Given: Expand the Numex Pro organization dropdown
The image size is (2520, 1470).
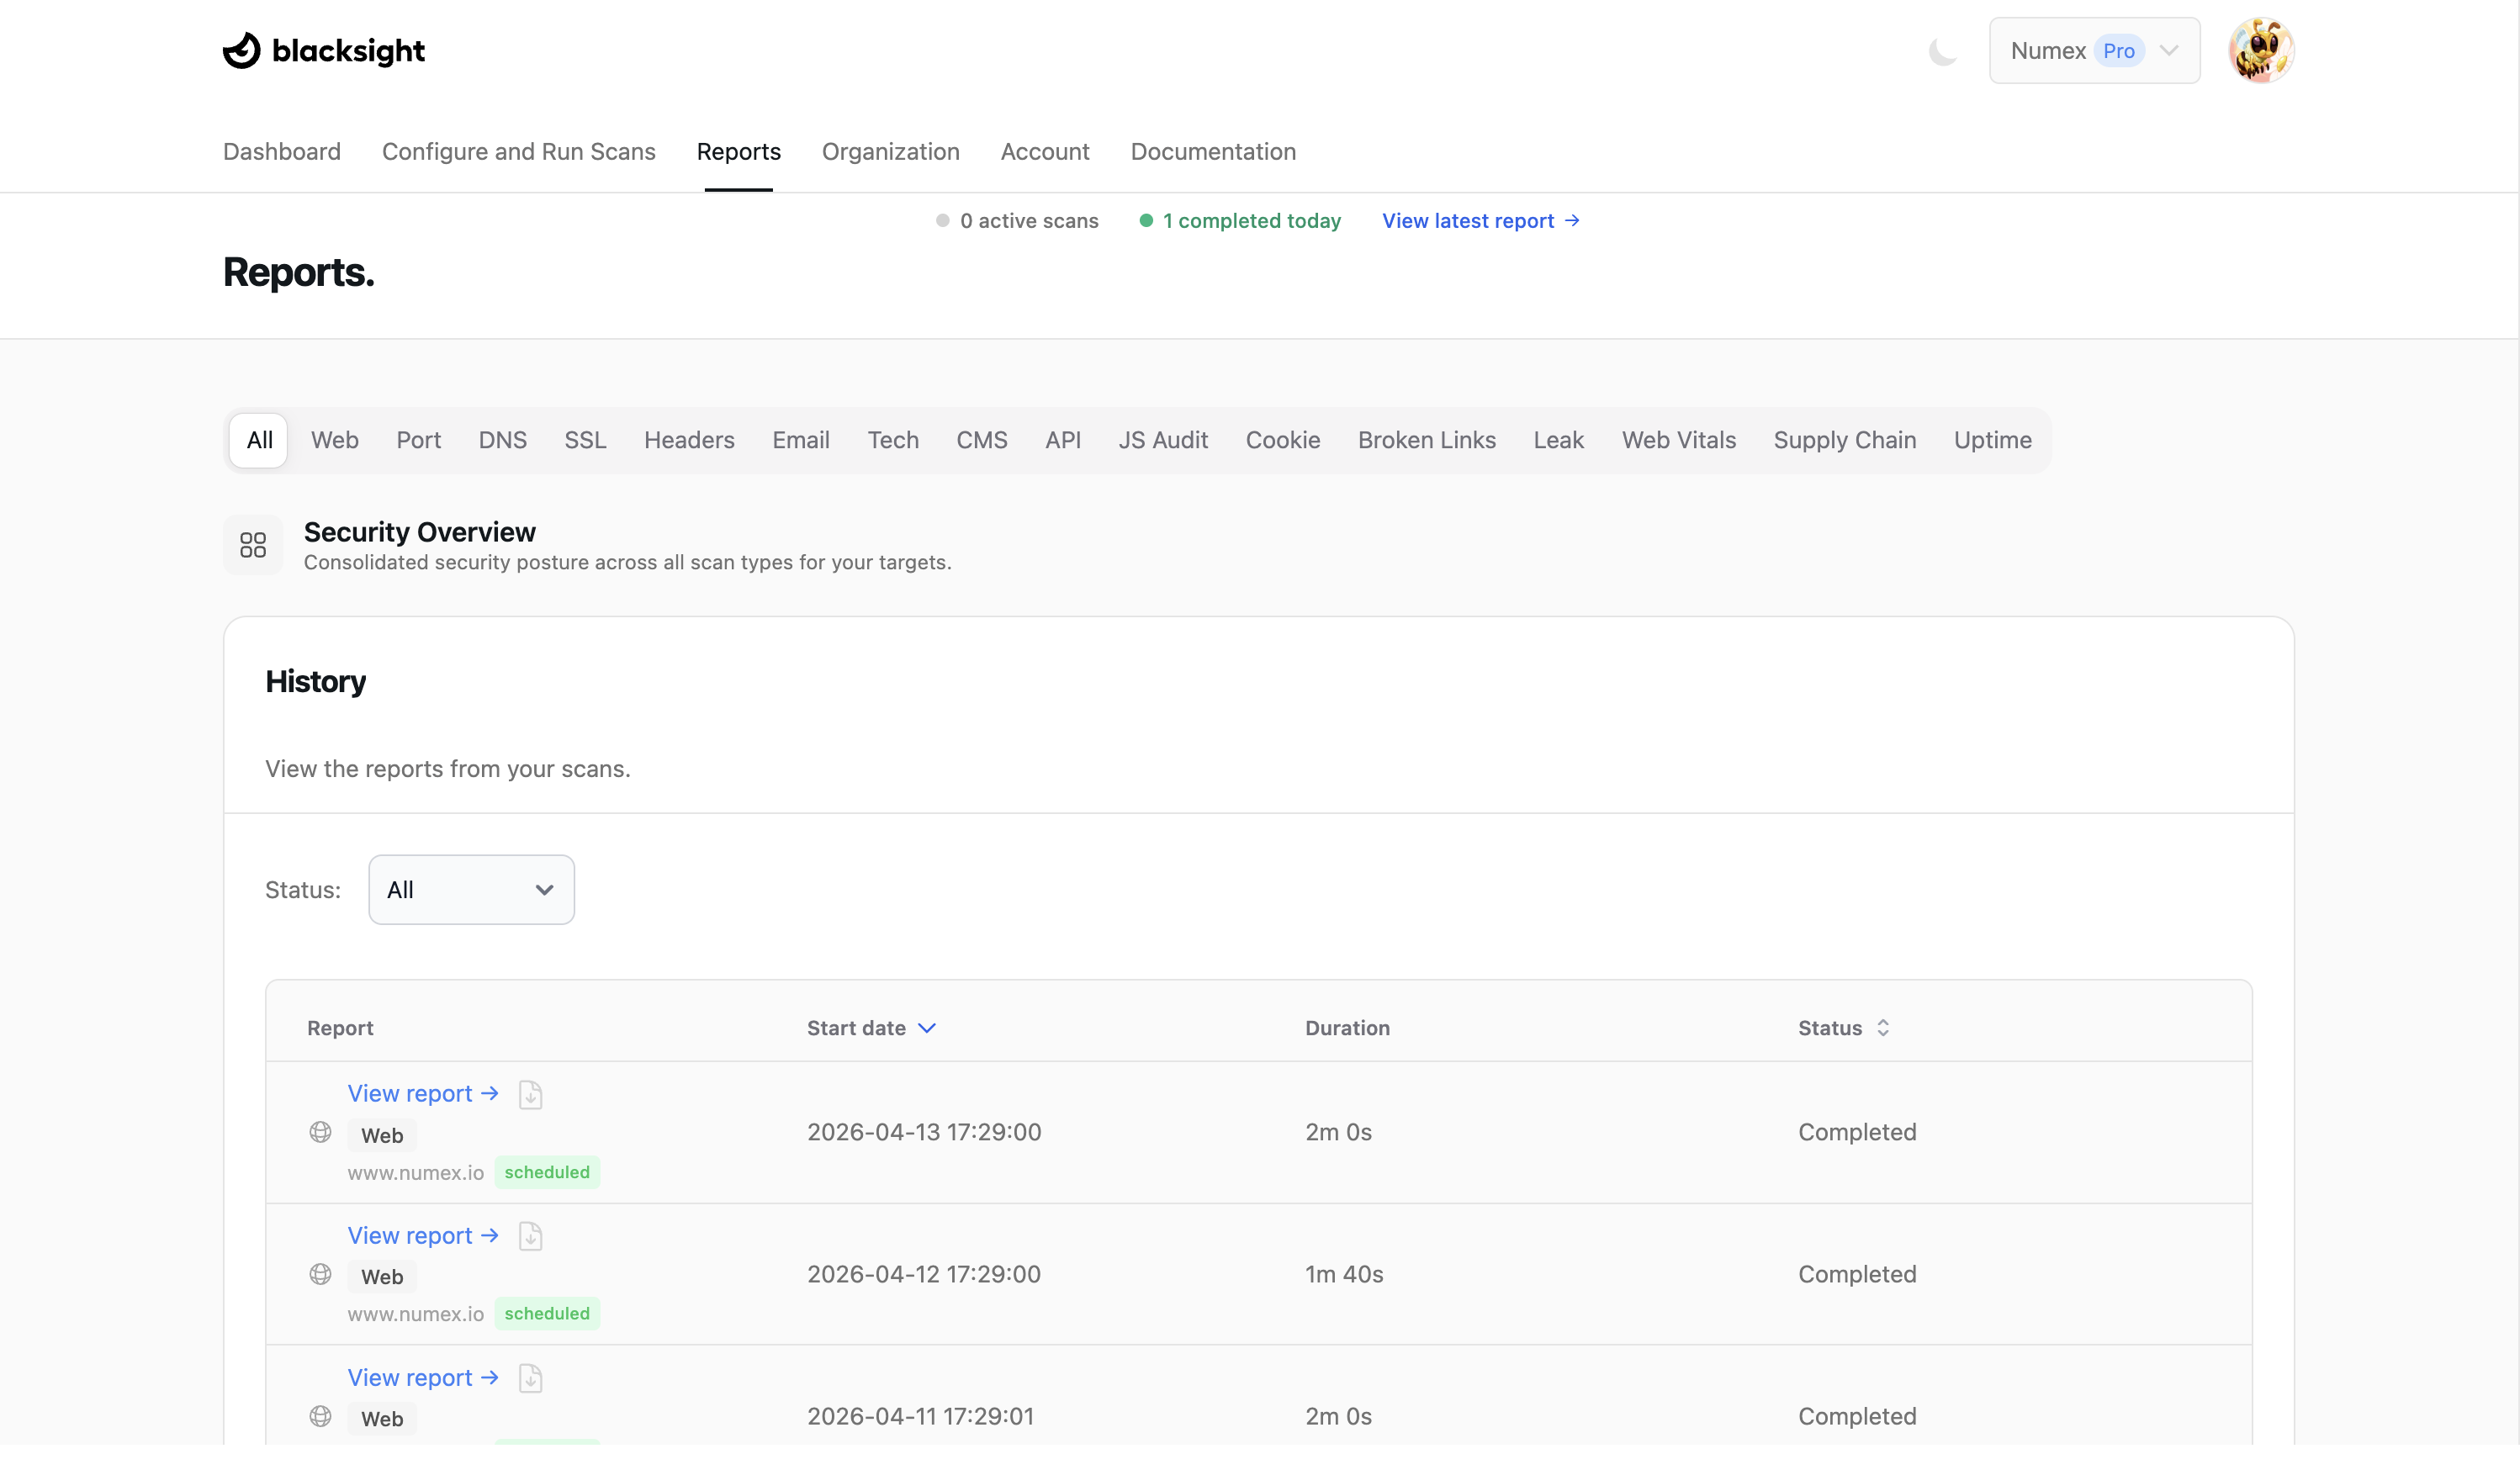Looking at the screenshot, I should coord(2094,51).
